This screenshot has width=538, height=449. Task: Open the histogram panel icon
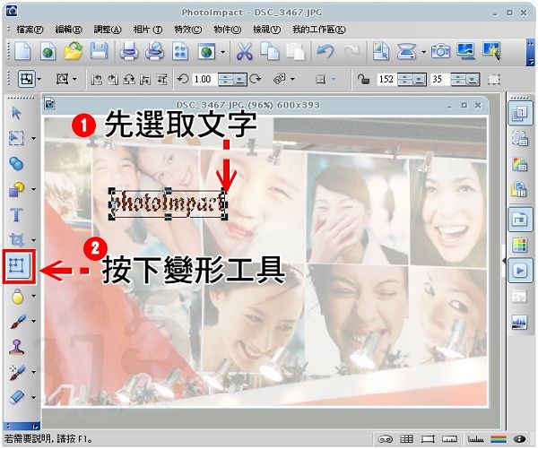click(519, 322)
